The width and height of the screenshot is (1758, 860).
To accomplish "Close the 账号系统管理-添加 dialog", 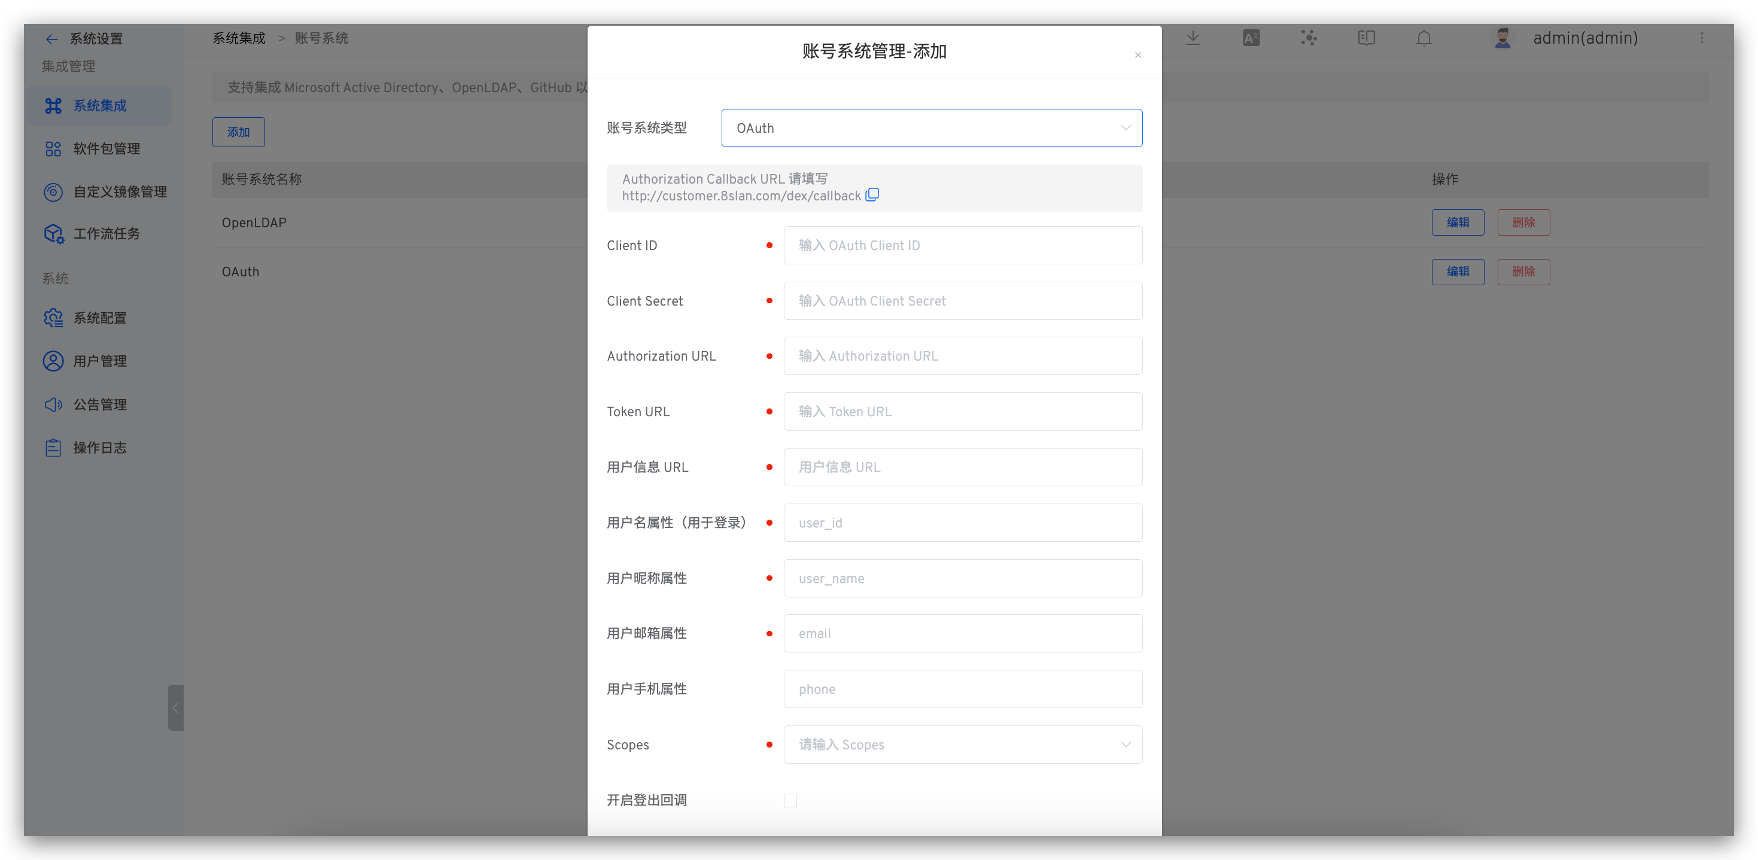I will tap(1137, 55).
